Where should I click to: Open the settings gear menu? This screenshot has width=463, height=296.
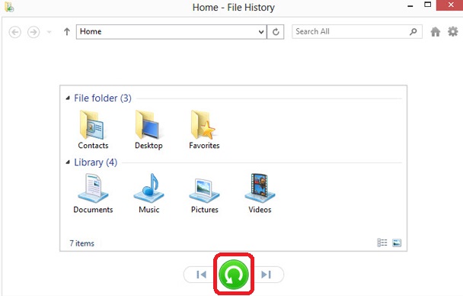452,31
